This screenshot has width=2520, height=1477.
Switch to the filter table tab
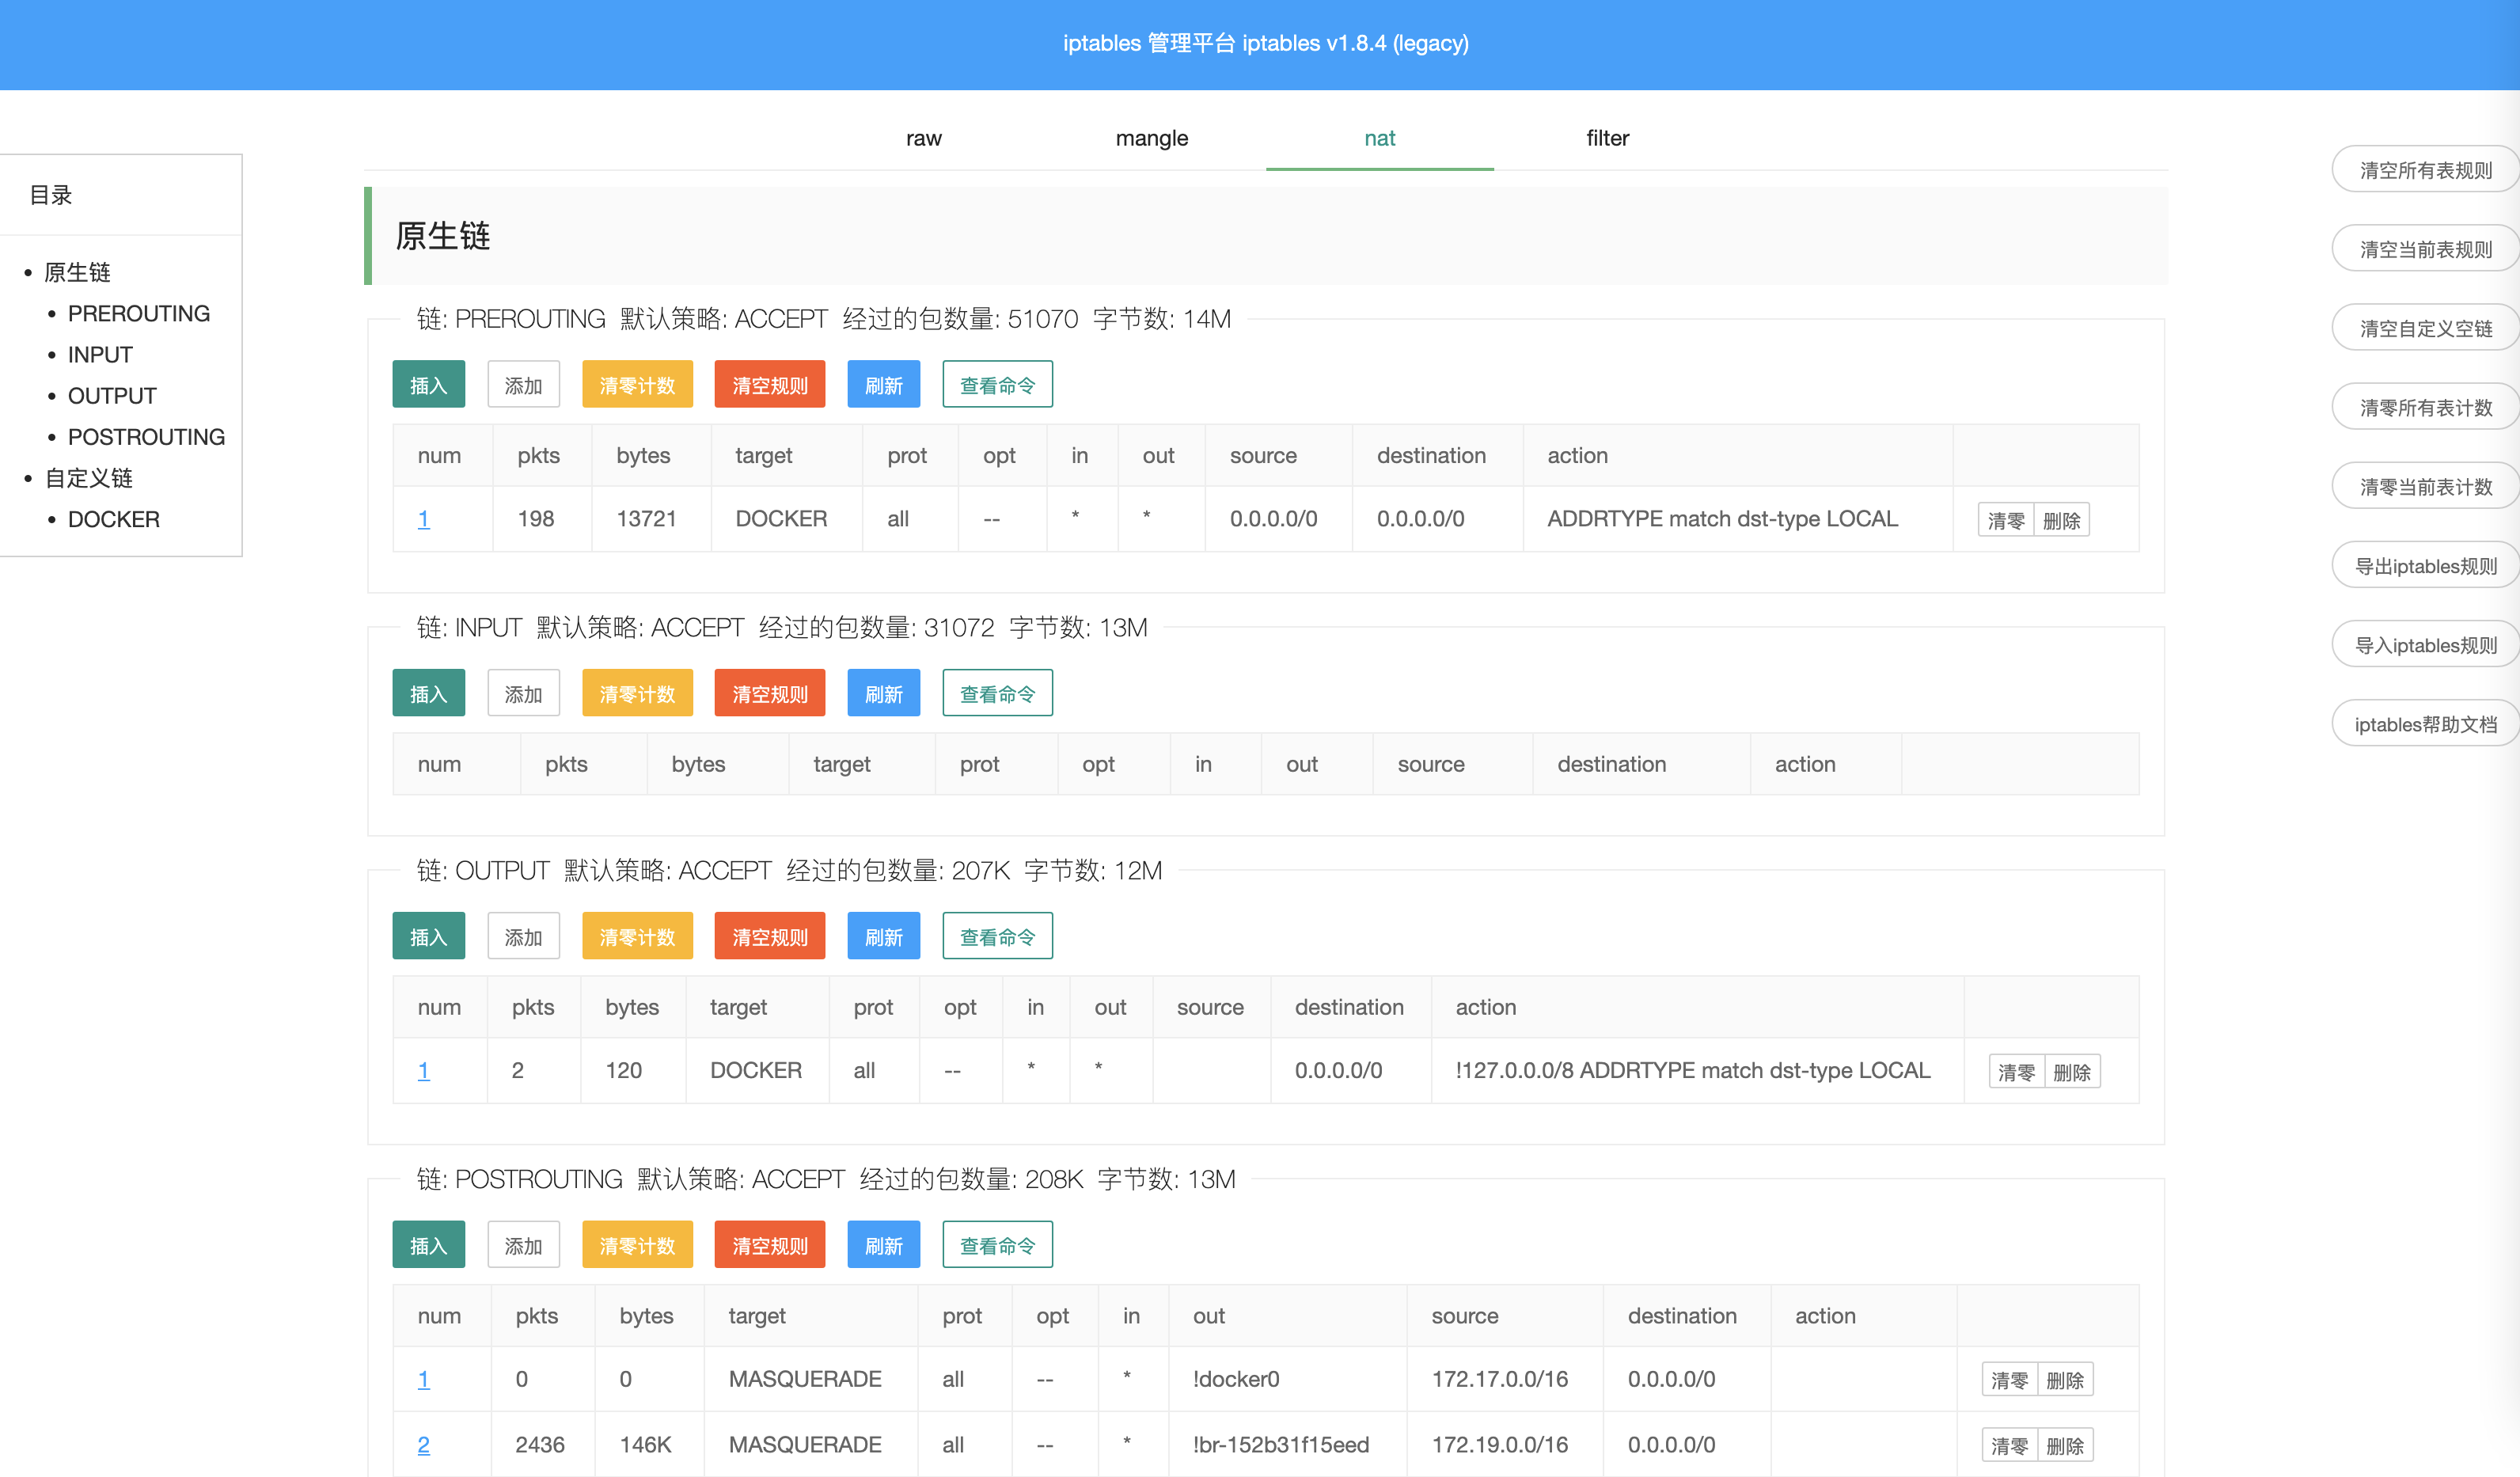point(1607,138)
